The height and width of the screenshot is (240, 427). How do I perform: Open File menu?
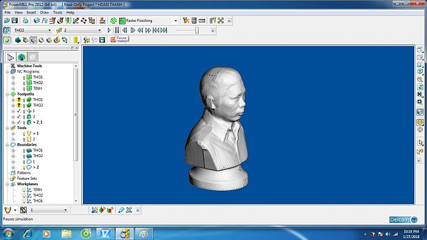pyautogui.click(x=7, y=13)
